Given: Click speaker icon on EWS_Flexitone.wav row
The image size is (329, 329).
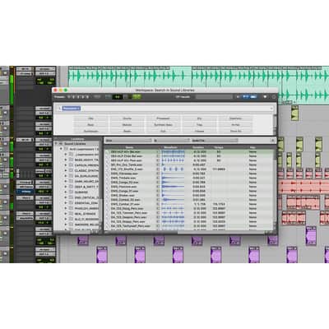Looking at the screenshot, I should click(x=158, y=187).
